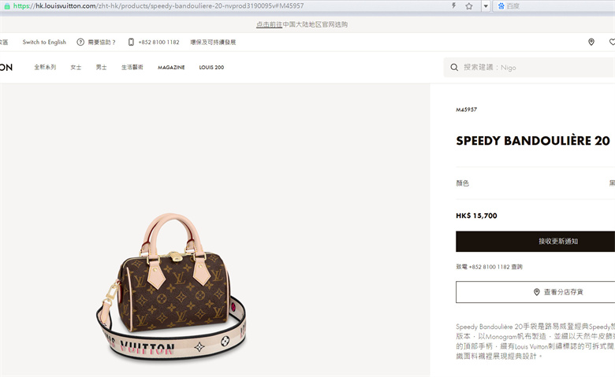Screen dimensions: 615x377
Task: Open the LOUIS 200 menu item
Action: click(211, 68)
